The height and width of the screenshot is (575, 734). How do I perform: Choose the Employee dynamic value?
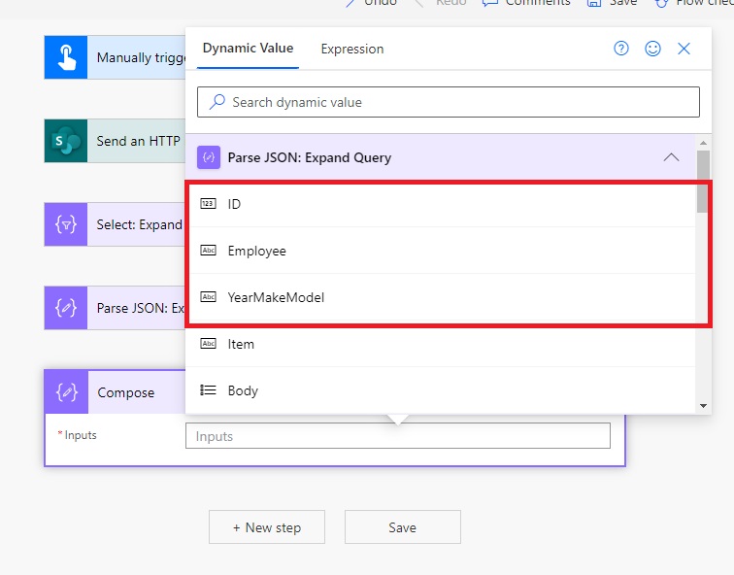[x=256, y=251]
